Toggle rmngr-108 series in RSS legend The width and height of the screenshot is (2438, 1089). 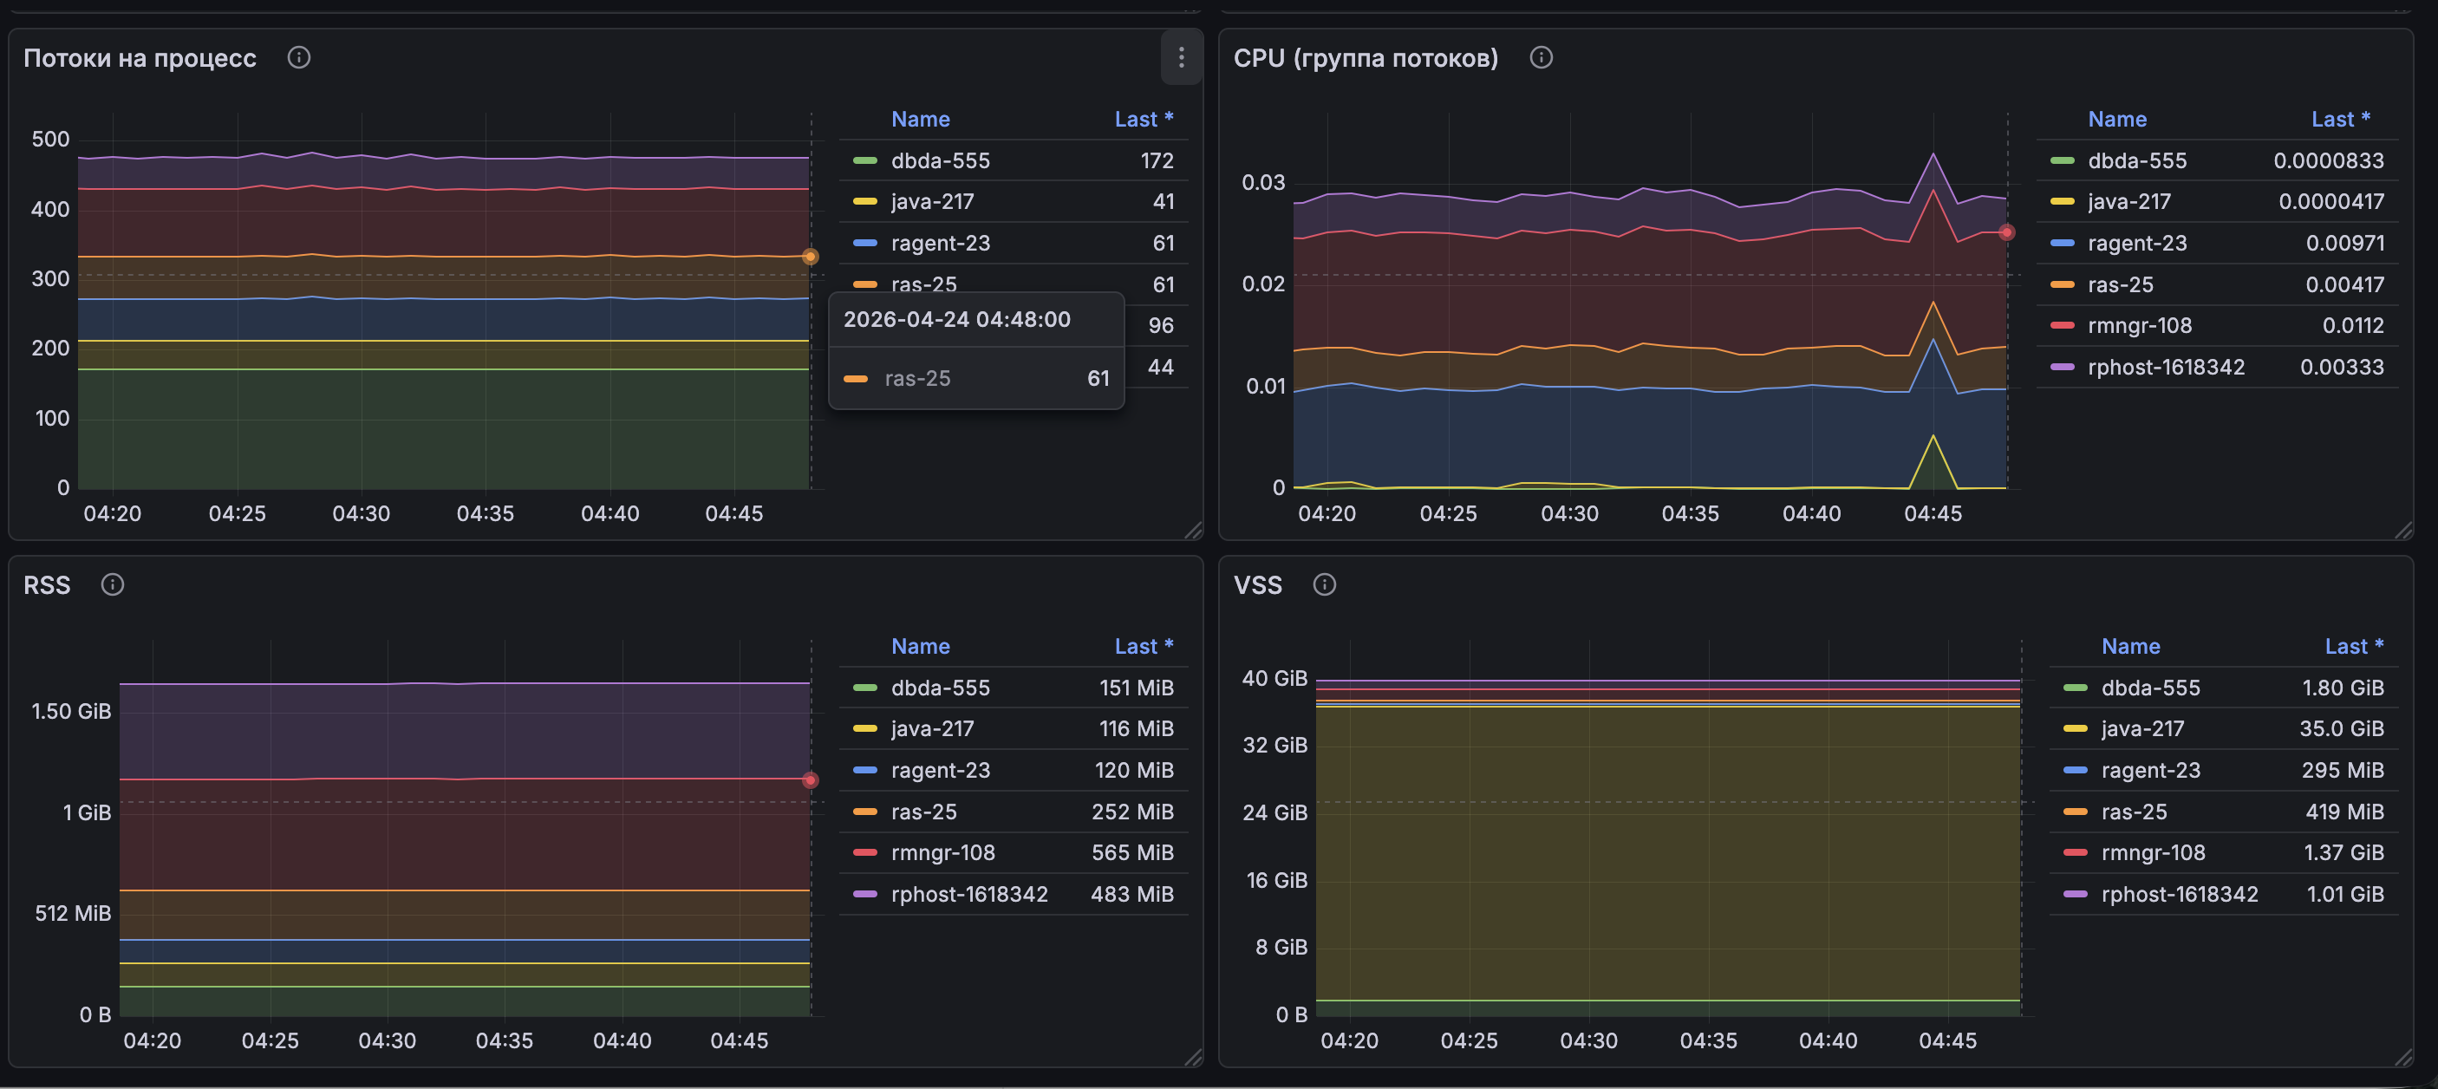942,852
